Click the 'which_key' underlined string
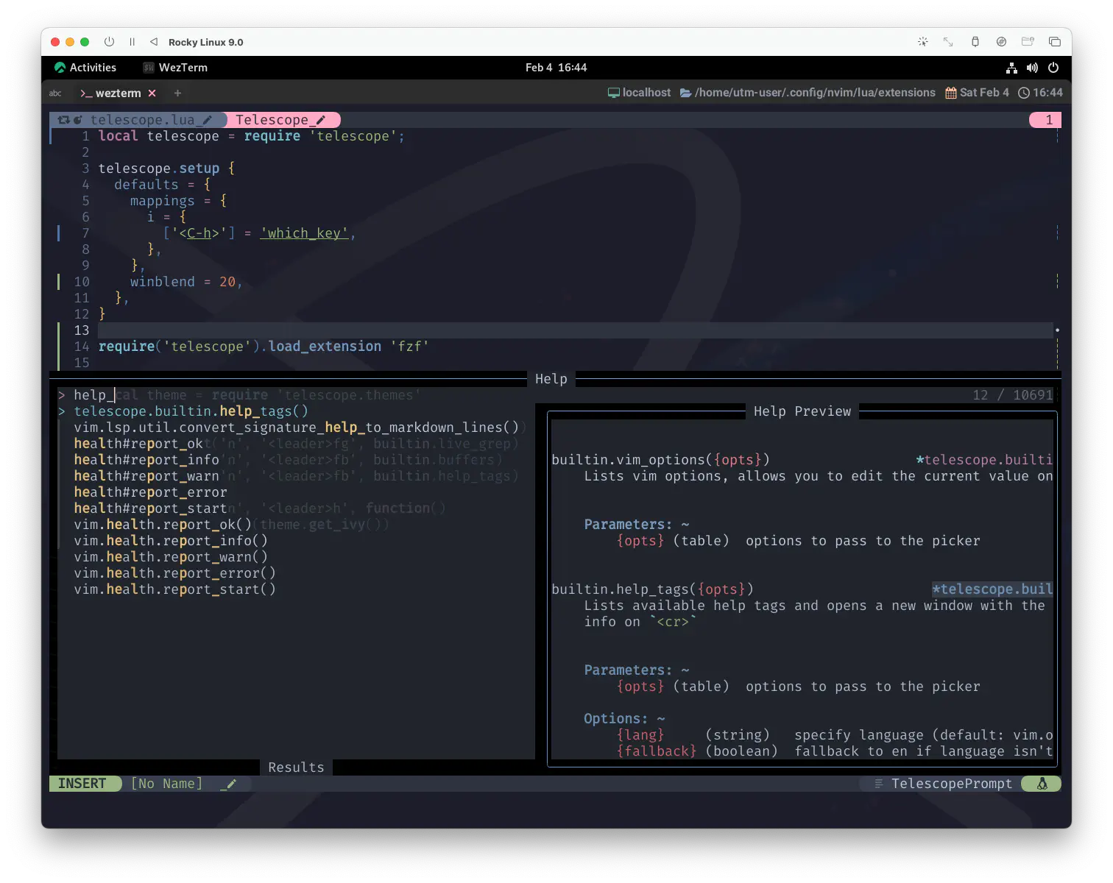The width and height of the screenshot is (1113, 883). pos(304,233)
